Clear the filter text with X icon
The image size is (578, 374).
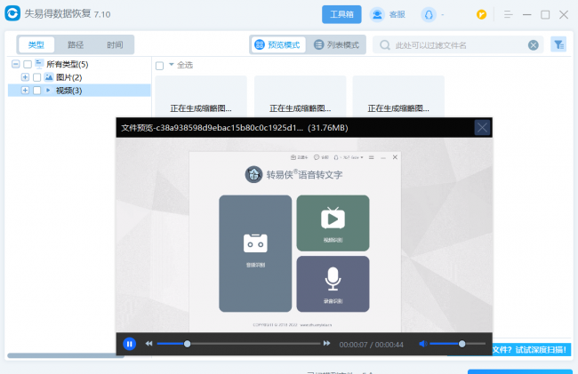pos(533,45)
